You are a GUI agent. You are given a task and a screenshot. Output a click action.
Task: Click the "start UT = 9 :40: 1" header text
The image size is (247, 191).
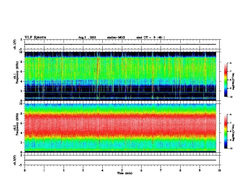pyautogui.click(x=151, y=37)
